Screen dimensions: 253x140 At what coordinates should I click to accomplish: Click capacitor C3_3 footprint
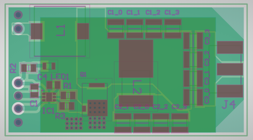coord(193,40)
